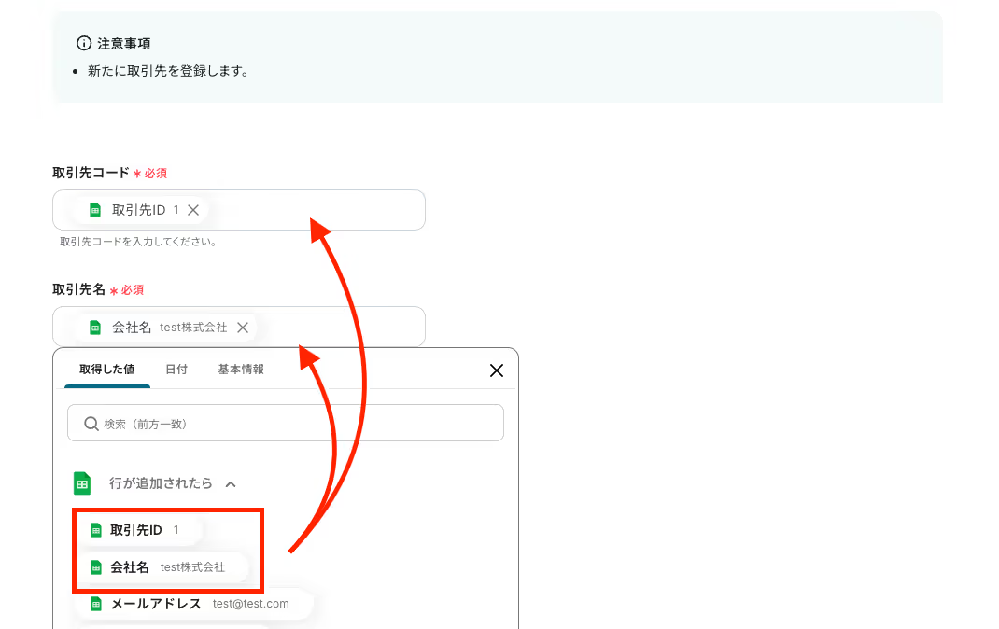Viewport: 999px width, 629px height.
Task: Remove the 取引先ID chip with its X
Action: [x=193, y=210]
